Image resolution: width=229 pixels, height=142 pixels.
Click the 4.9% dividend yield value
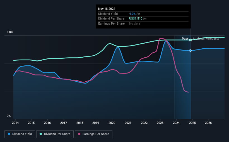coord(132,14)
